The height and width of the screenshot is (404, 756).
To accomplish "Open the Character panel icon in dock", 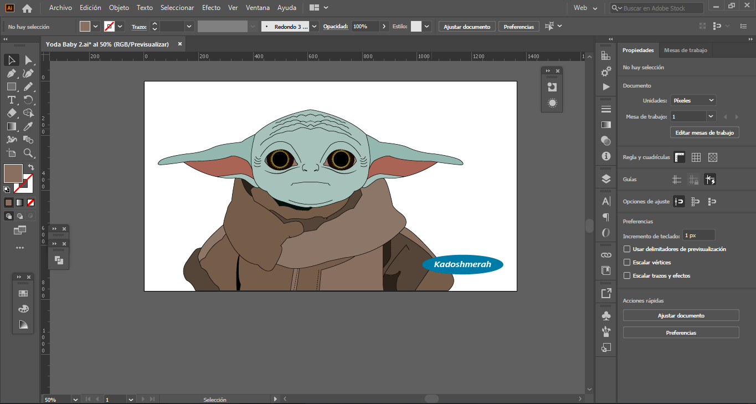I will [x=606, y=201].
